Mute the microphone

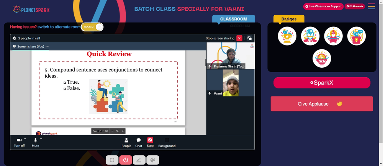[x=35, y=143]
